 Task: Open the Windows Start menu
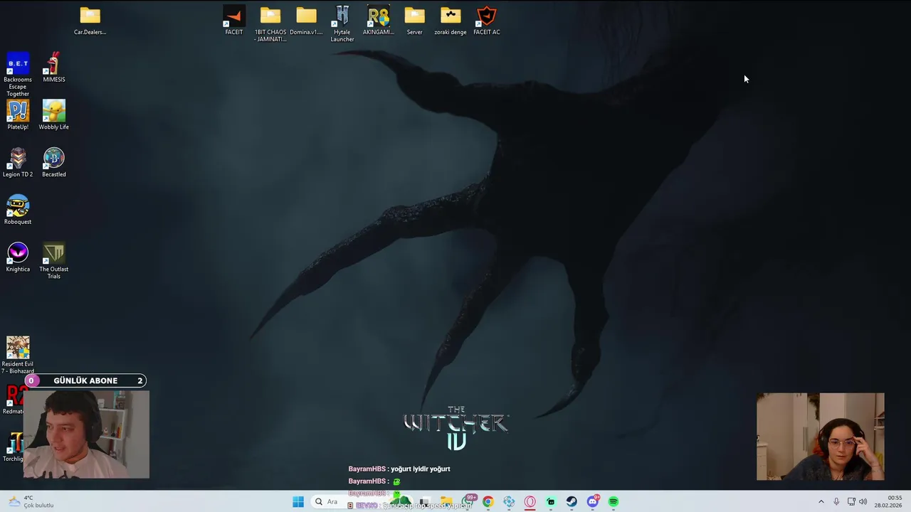click(x=298, y=502)
